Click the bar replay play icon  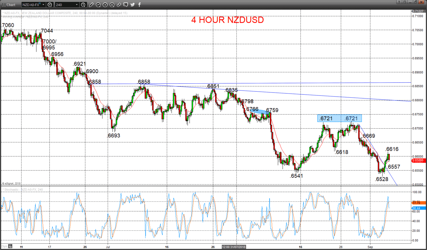click(x=105, y=5)
